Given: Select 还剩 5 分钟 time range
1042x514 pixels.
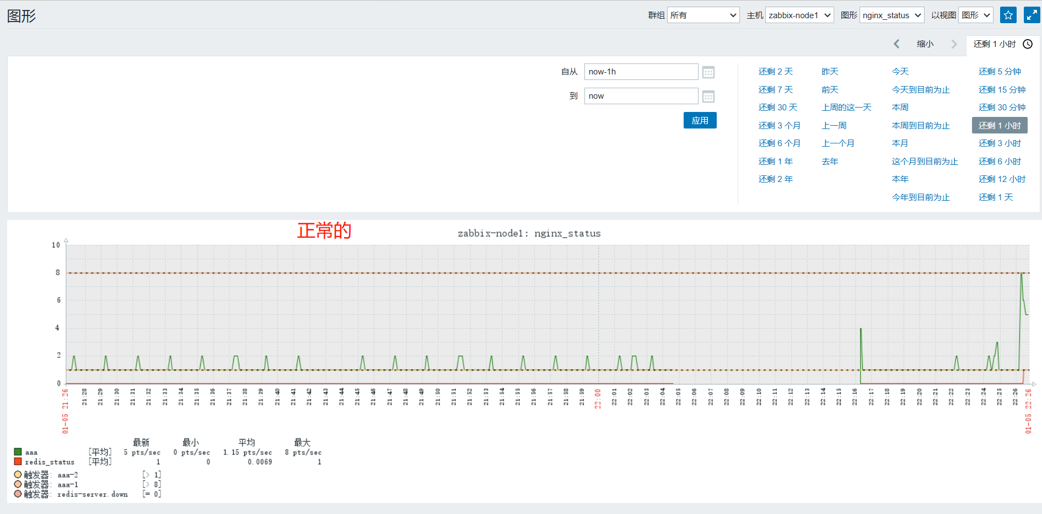Looking at the screenshot, I should point(1000,72).
